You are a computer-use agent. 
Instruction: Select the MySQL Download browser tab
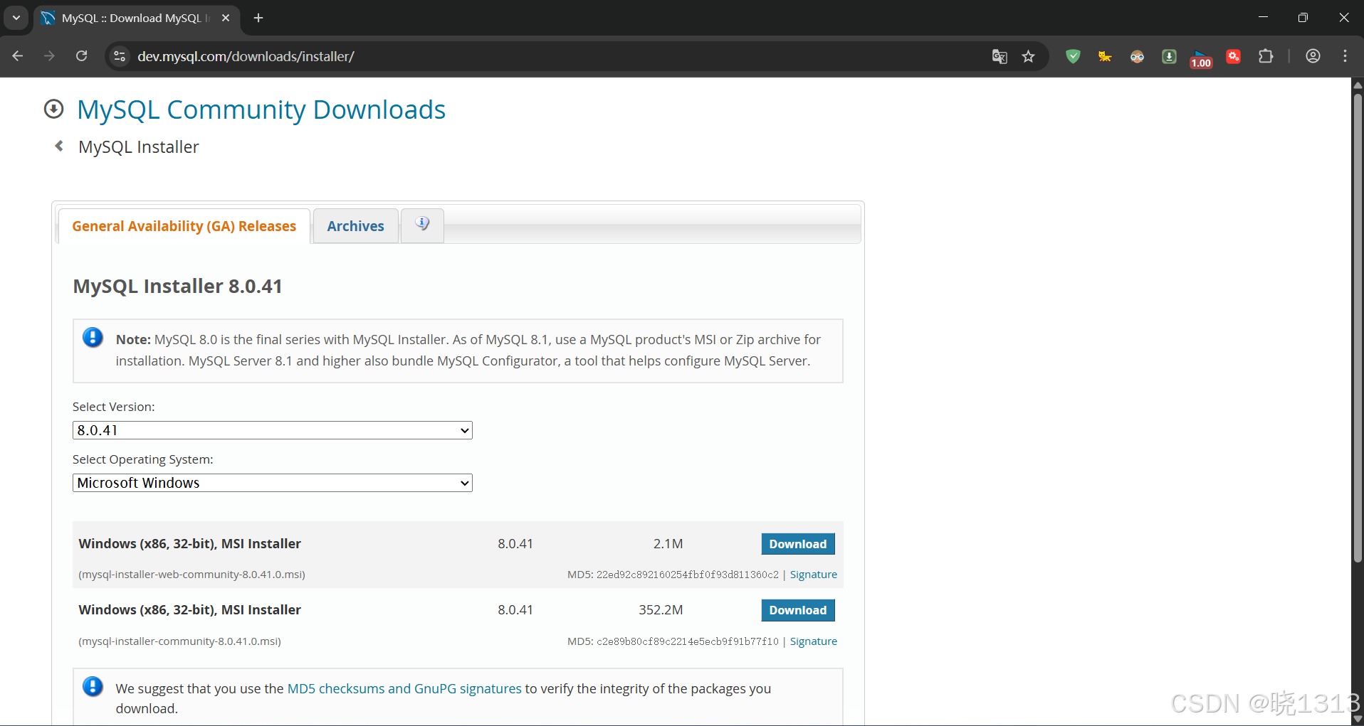click(x=135, y=18)
